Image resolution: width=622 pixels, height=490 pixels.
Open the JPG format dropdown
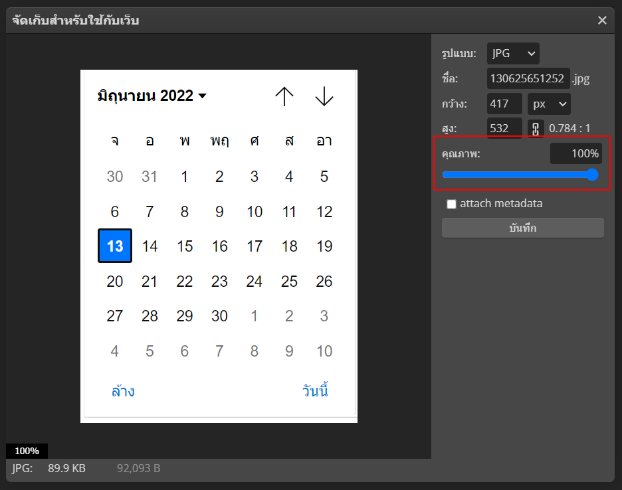point(513,54)
